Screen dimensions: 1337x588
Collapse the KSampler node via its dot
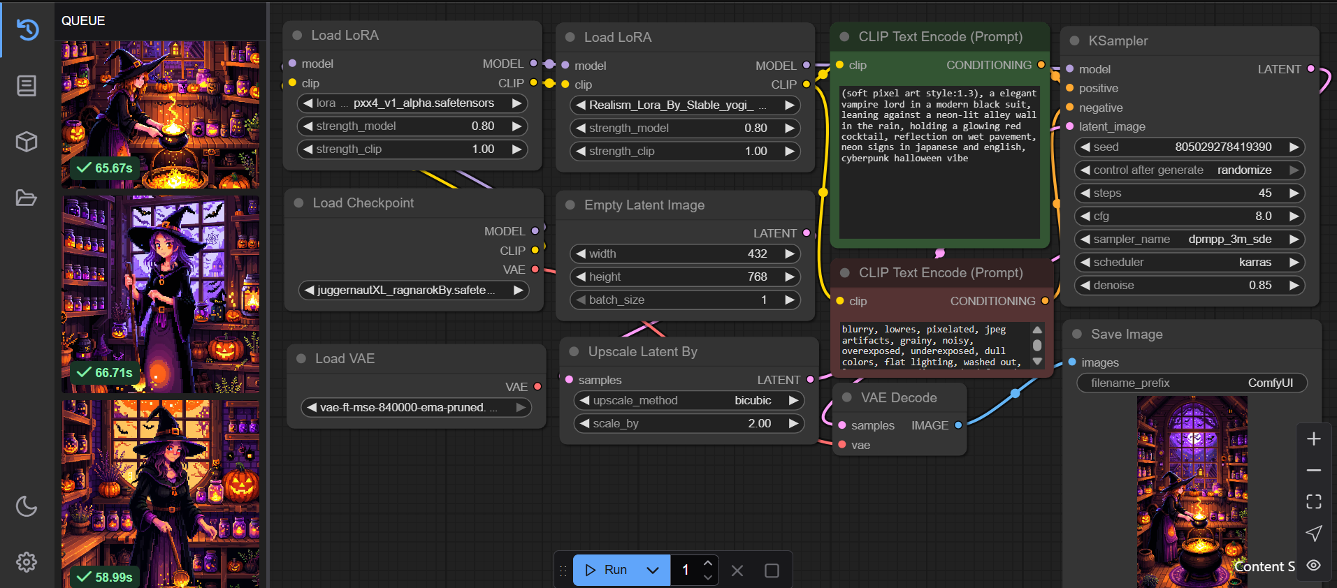(x=1075, y=41)
